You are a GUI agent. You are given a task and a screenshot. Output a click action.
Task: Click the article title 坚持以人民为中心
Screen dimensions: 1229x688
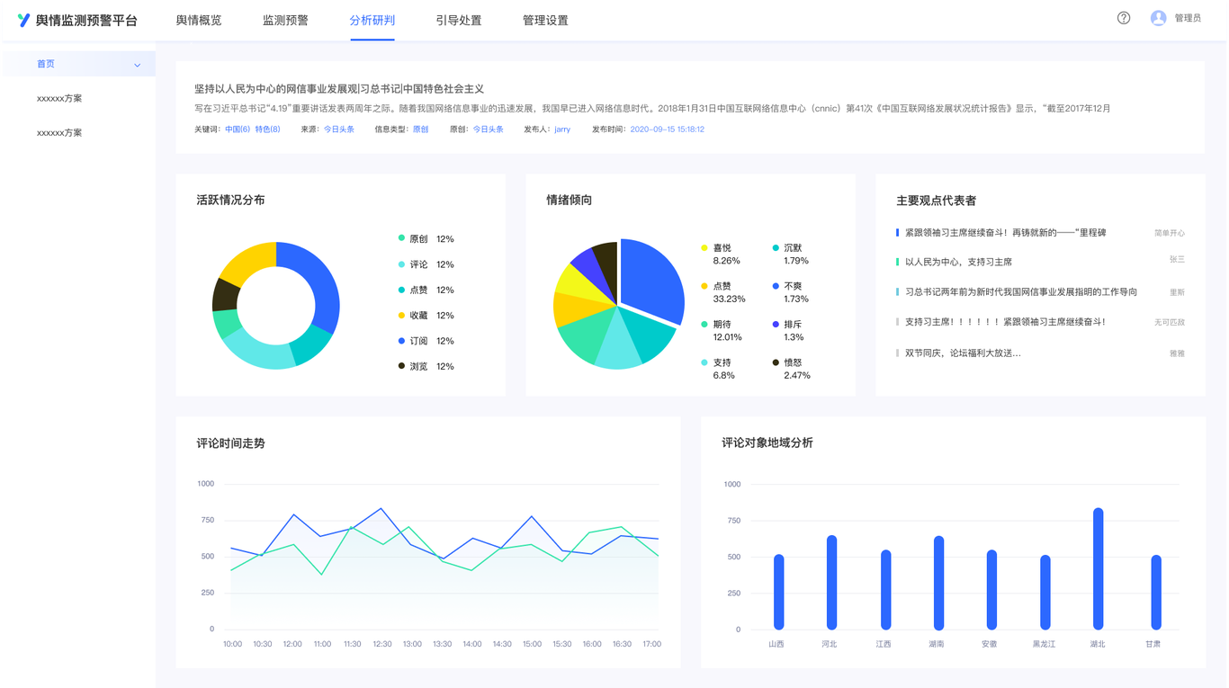[339, 89]
